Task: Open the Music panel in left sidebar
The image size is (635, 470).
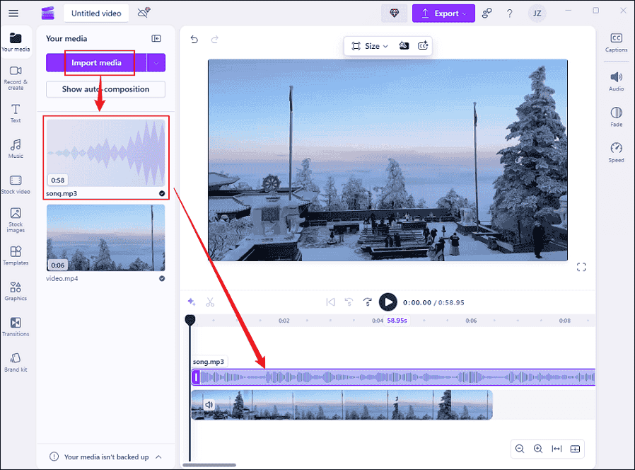Action: [16, 147]
